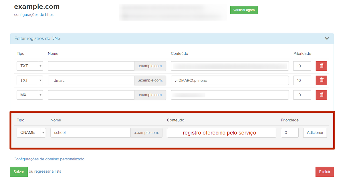The image size is (343, 188).
Task: Collapse the Editar registros de DNS panel
Action: point(327,38)
